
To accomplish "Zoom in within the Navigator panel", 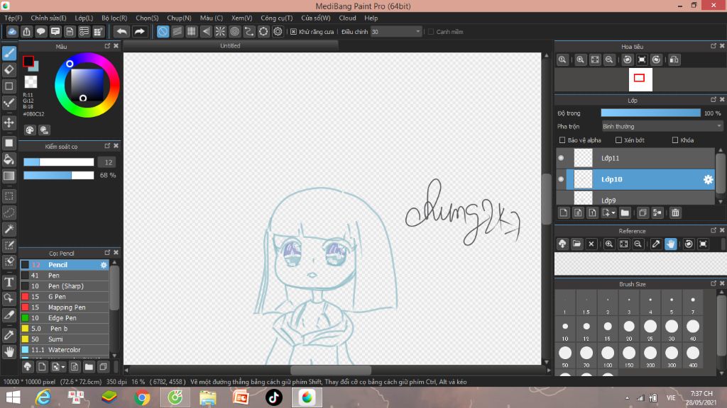I will click(580, 59).
